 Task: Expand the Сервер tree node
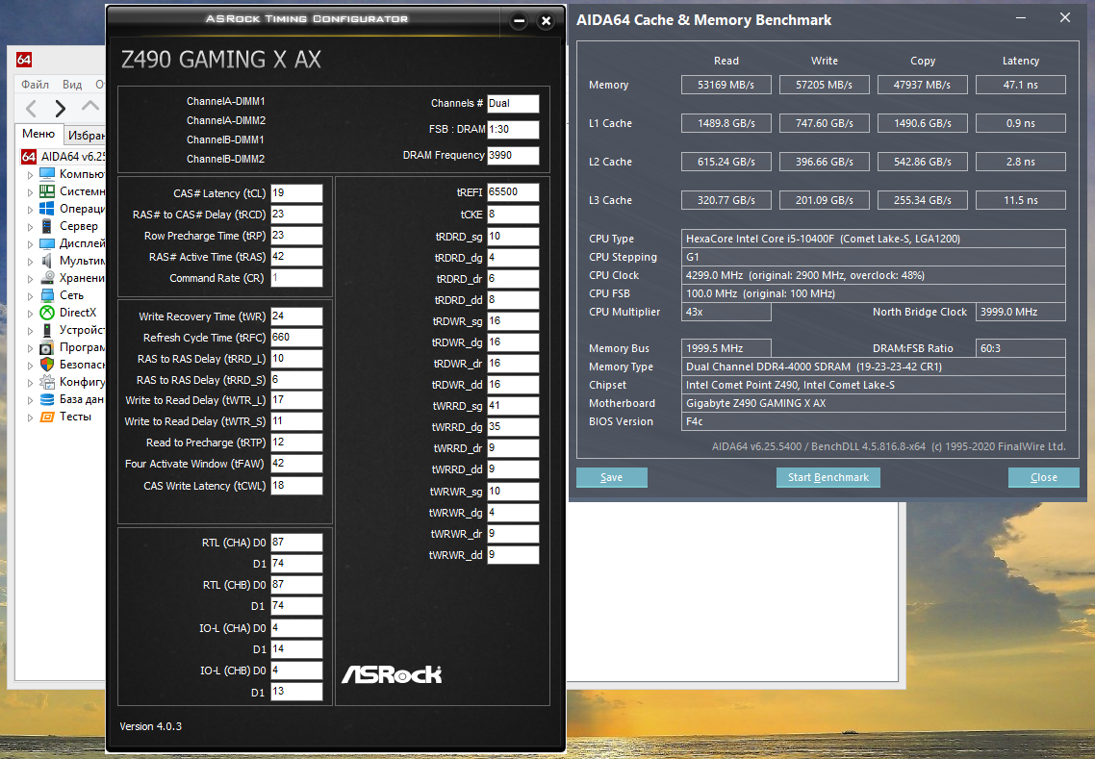(30, 227)
